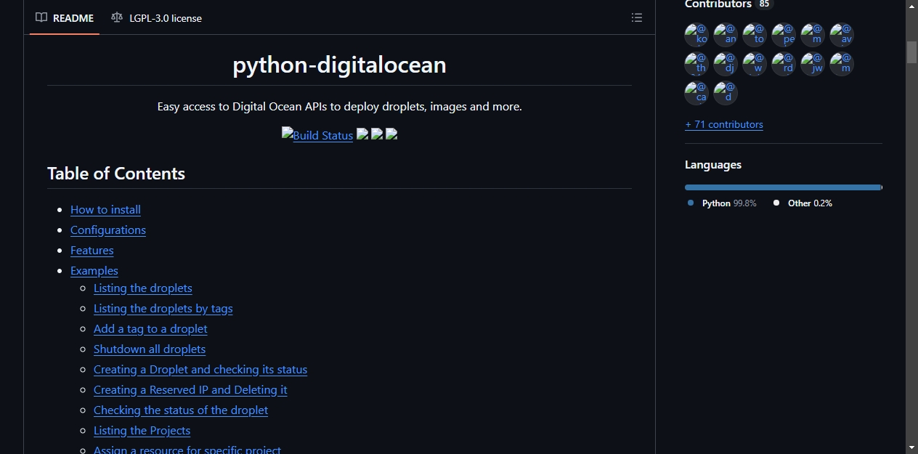The image size is (918, 454).
Task: Open Assign a resource for specific project link
Action: [187, 449]
